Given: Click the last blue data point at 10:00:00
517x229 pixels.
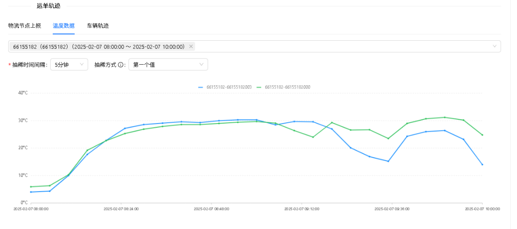Looking at the screenshot, I should (x=482, y=164).
